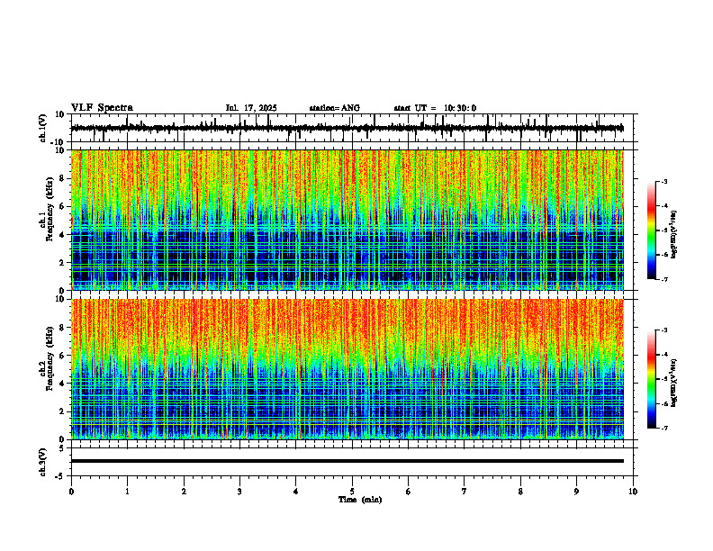713x551 pixels.
Task: Click the "-3" label on ch.1 color bar
Action: (x=664, y=181)
